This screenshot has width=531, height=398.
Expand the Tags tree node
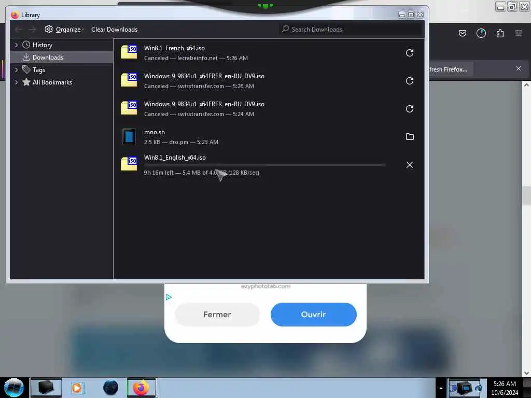16,70
